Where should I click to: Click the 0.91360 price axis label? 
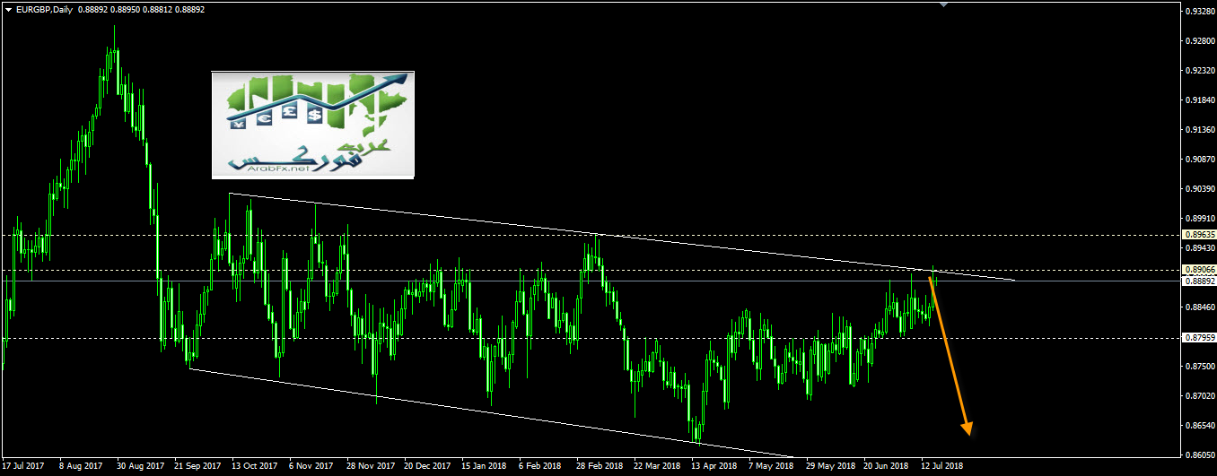pos(1200,129)
